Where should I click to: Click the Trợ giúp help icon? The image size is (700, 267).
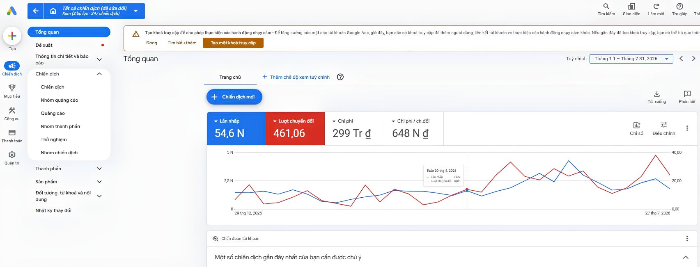point(679,6)
